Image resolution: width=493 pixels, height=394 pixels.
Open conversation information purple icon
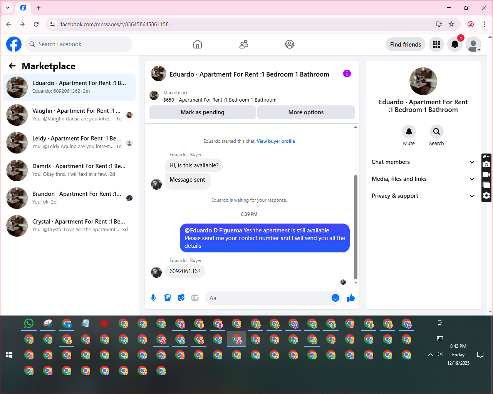(347, 73)
